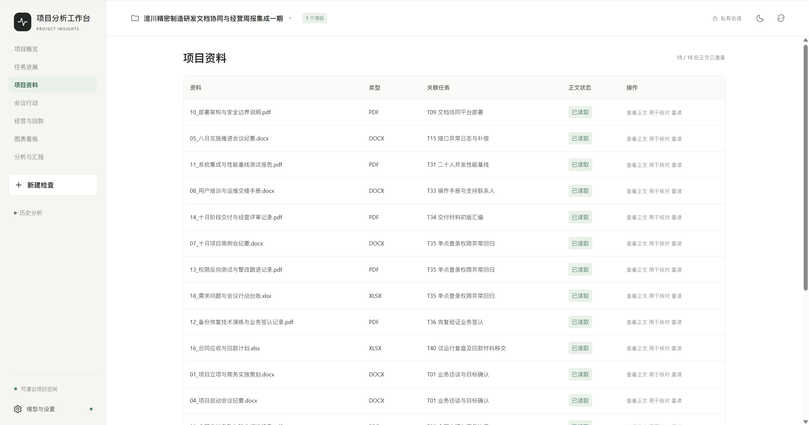Click 查看正文 for 16_合同应收与回款计划.xlsx
809x425 pixels.
(x=637, y=348)
